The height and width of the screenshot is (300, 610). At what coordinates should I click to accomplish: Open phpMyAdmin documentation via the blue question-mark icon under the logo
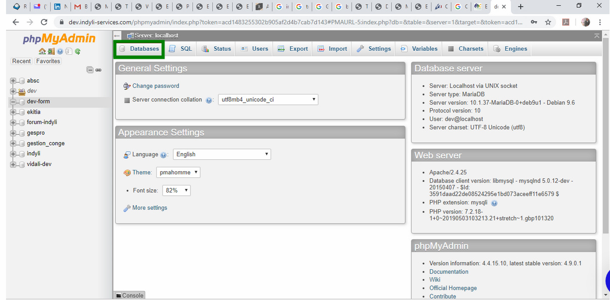click(x=60, y=51)
